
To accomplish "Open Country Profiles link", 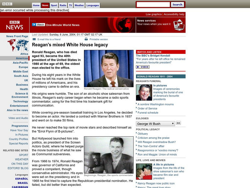I will click(18, 139).
